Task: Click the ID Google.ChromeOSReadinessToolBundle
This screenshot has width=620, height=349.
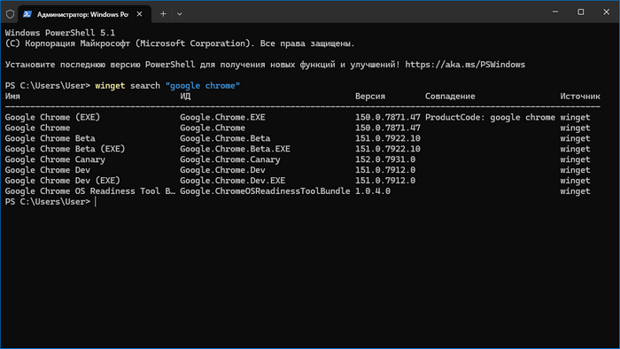Action: (265, 191)
